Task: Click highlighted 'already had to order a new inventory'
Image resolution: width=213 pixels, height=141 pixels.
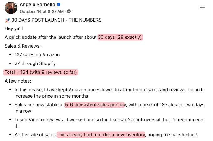Action: [x=101, y=135]
